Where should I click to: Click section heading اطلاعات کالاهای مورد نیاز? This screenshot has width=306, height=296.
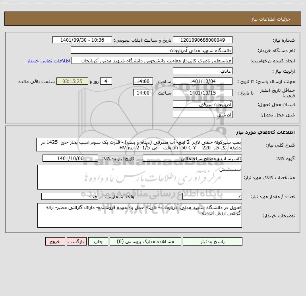click(265, 132)
